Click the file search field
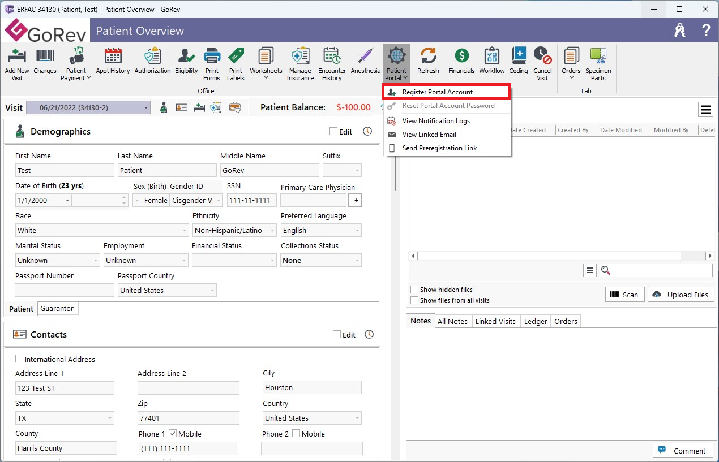The height and width of the screenshot is (462, 719). click(656, 270)
